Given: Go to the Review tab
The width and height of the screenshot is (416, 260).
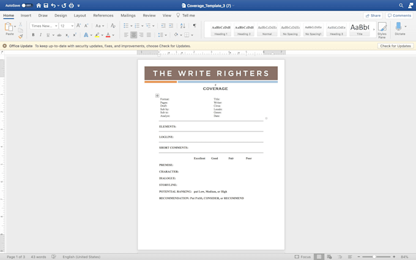Looking at the screenshot, I should coord(149,15).
